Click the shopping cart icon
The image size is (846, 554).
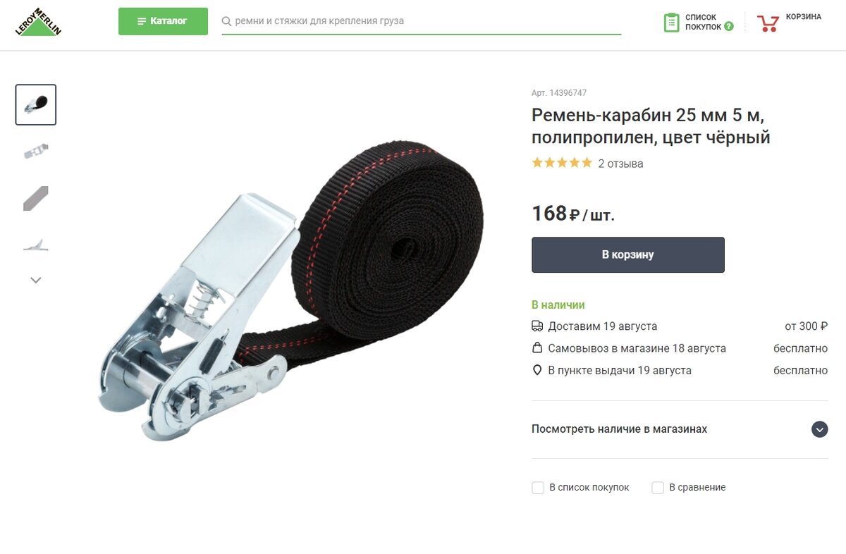point(768,23)
